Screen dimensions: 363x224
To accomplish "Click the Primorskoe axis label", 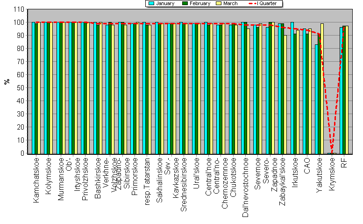I will [x=135, y=176].
